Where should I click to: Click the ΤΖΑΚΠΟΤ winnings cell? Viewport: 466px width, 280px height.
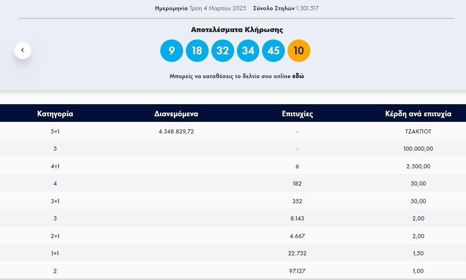click(418, 132)
